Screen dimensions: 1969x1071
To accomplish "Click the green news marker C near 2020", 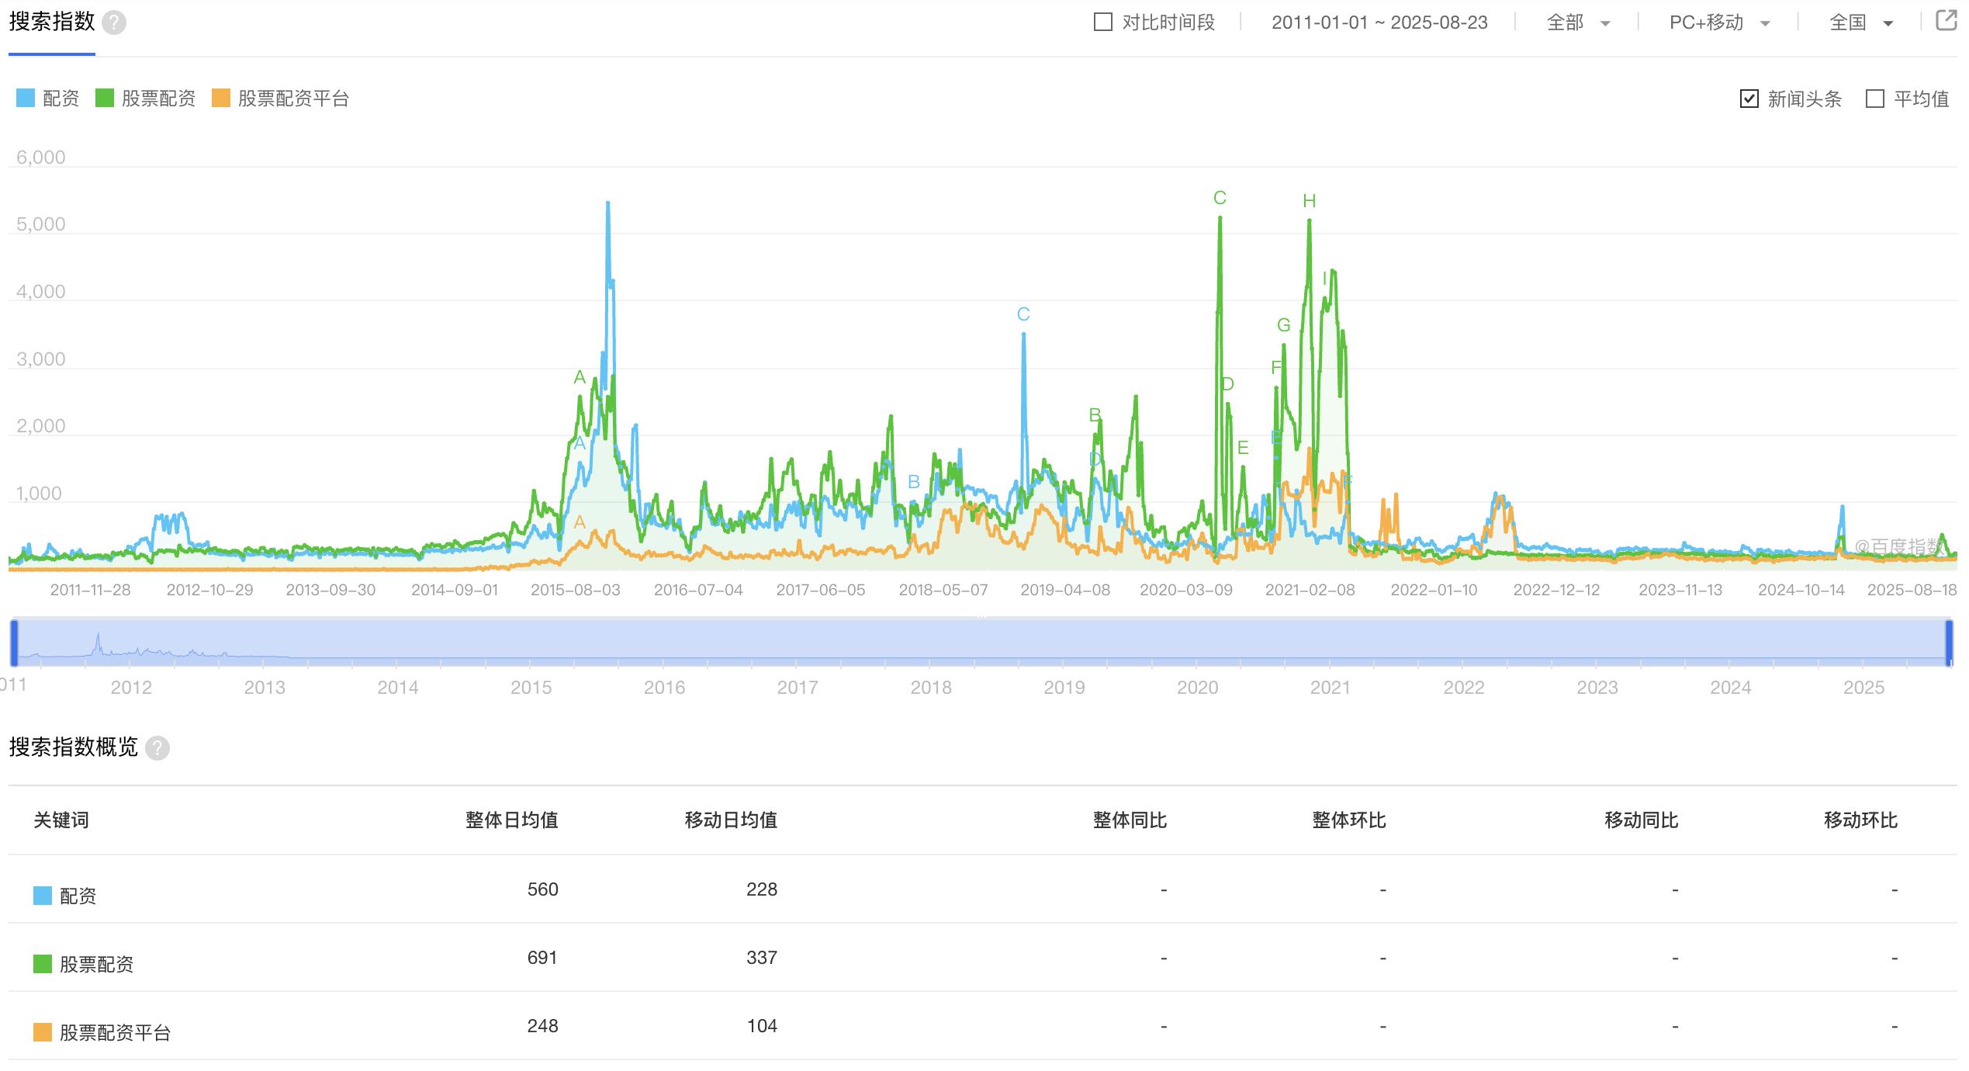I will pyautogui.click(x=1220, y=199).
